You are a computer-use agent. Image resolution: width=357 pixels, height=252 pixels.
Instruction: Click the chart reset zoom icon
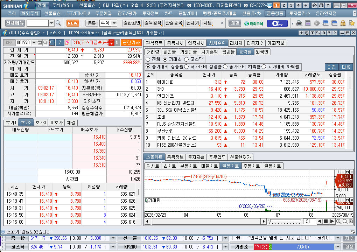[351, 221]
